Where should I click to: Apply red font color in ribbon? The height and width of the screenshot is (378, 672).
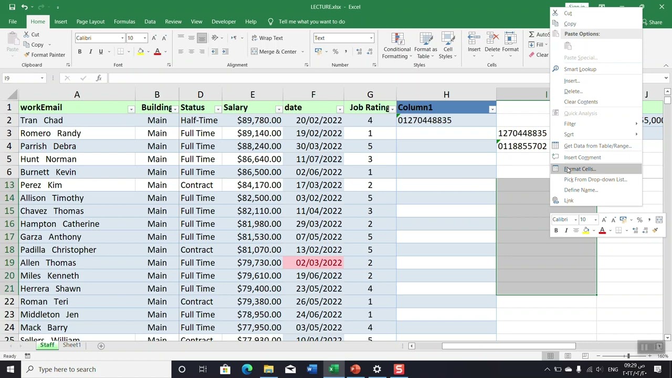pos(157,51)
